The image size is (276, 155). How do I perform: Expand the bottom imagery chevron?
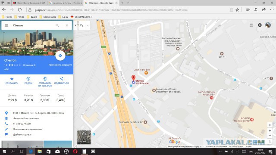(x=270, y=142)
